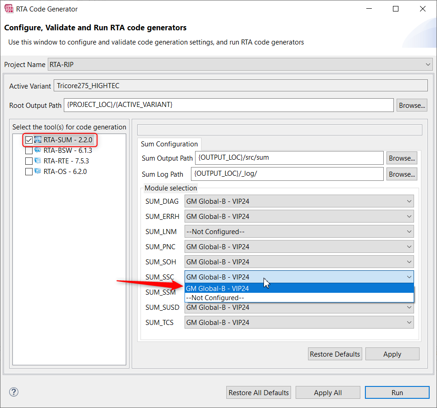This screenshot has width=437, height=408.
Task: Enable the RTA-RTE - 7.5.3 checkbox
Action: pyautogui.click(x=29, y=161)
